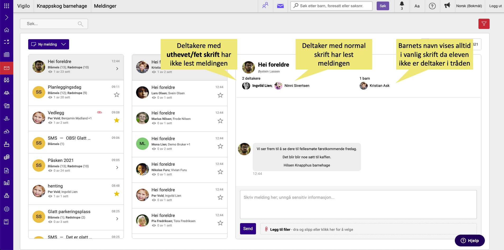Toggle star on Lars Olsen thread
The image size is (504, 250).
(220, 95)
